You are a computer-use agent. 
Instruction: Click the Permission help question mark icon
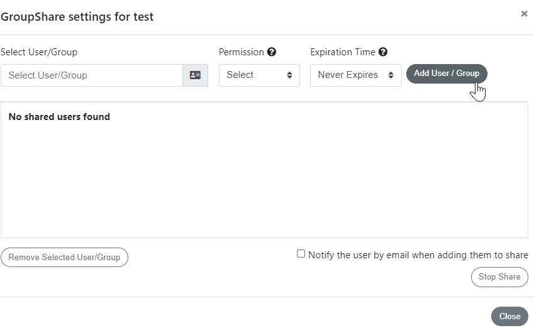click(x=272, y=52)
